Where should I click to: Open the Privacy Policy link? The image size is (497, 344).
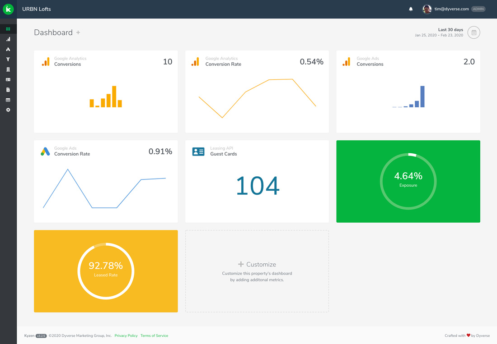click(126, 335)
